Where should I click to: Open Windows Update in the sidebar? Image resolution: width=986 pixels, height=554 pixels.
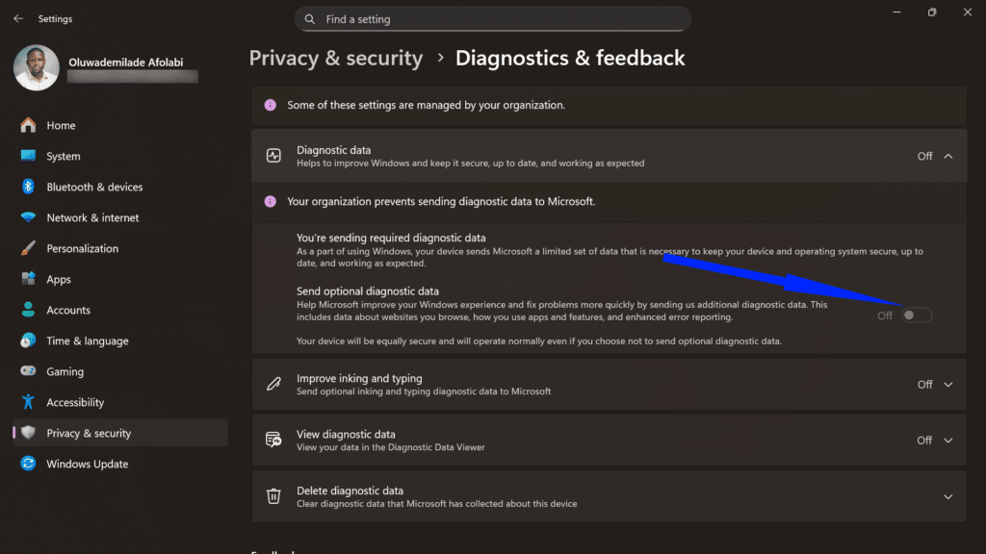[x=88, y=464]
